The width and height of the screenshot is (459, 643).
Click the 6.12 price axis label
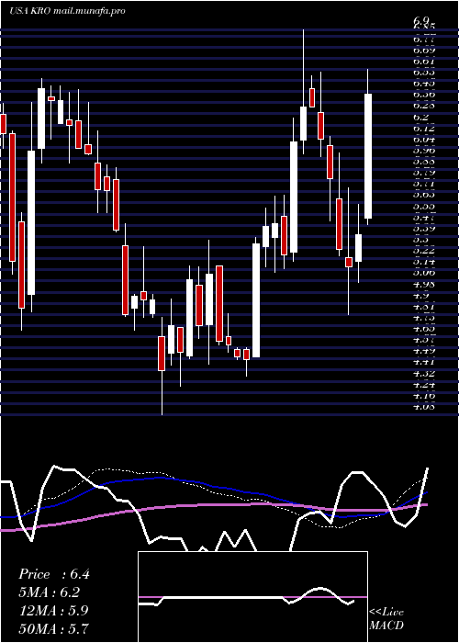(424, 128)
